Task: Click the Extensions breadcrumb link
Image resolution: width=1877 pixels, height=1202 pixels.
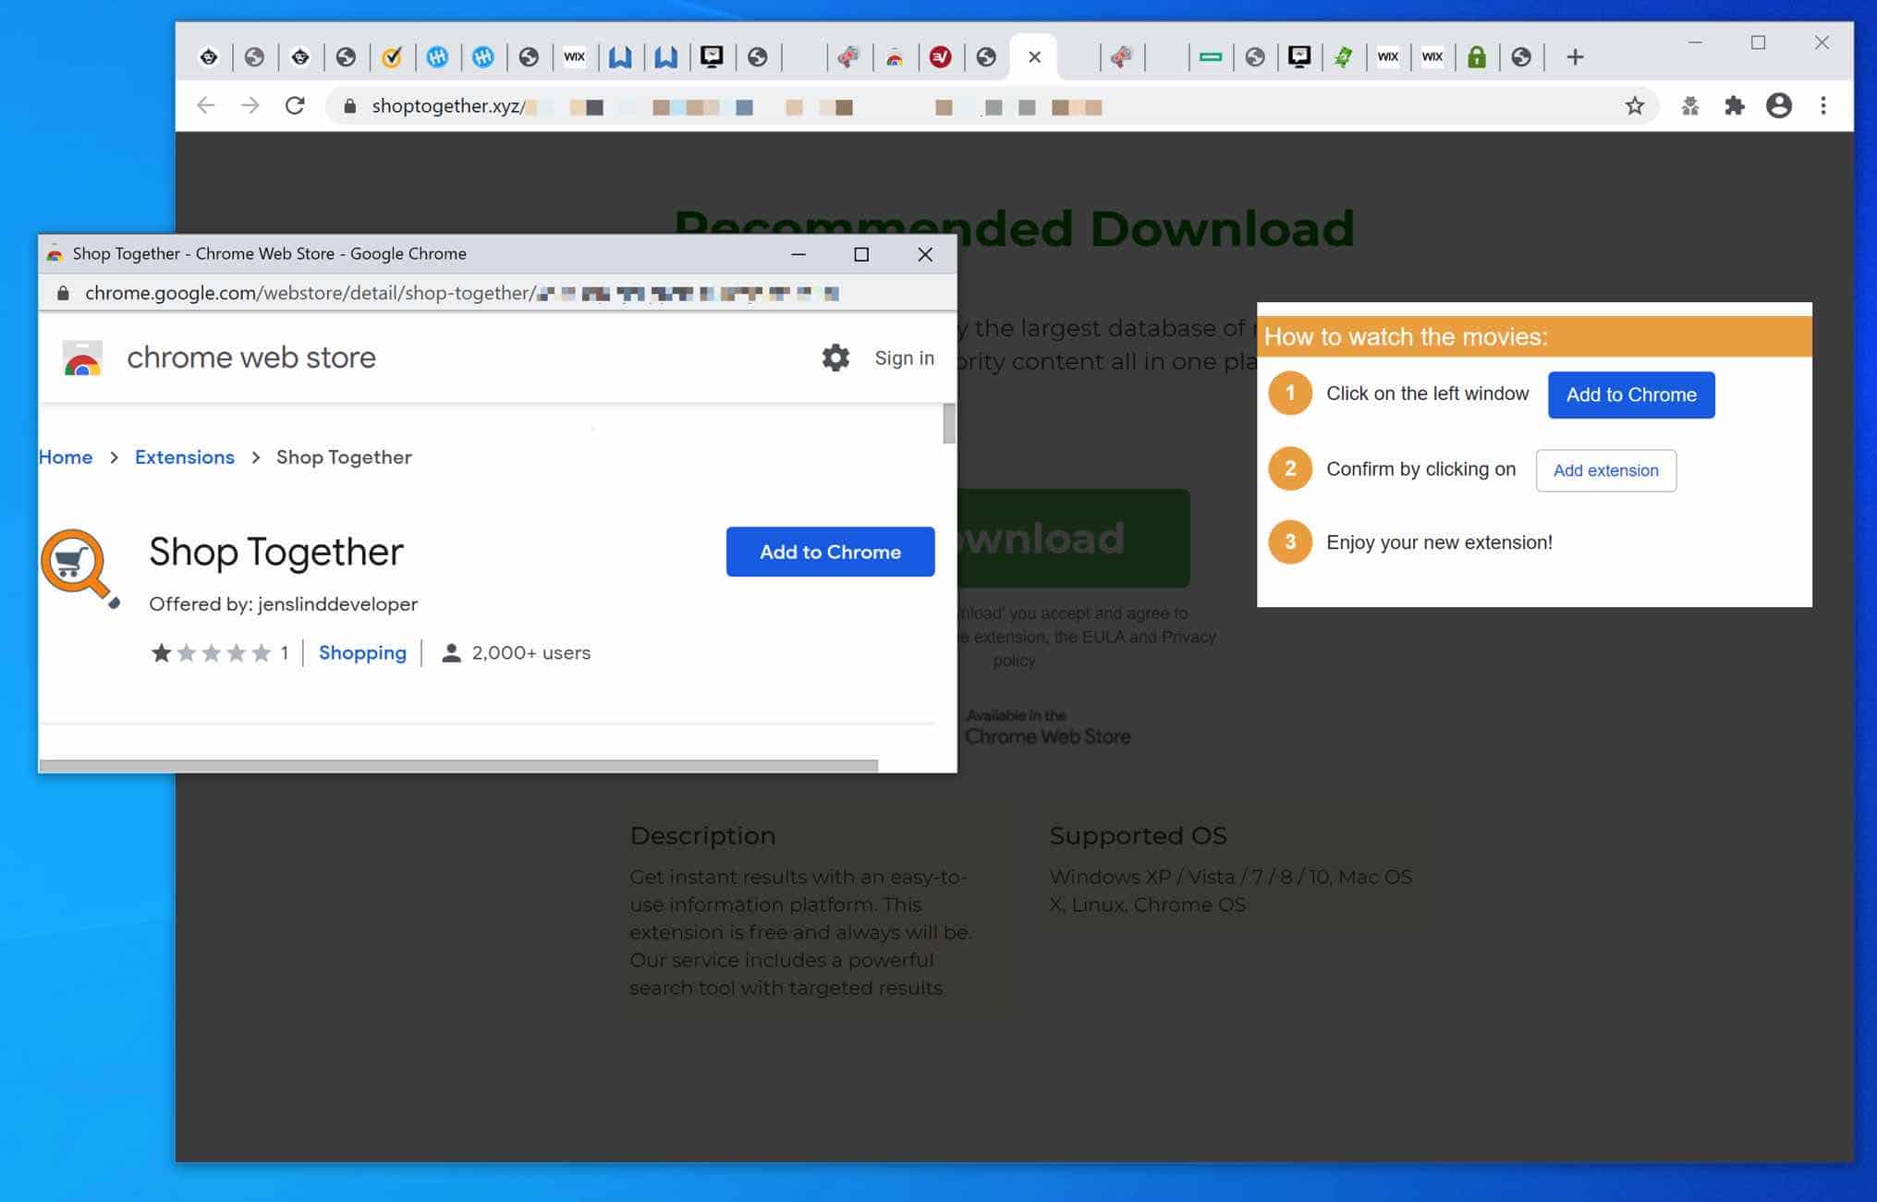Action: (183, 456)
